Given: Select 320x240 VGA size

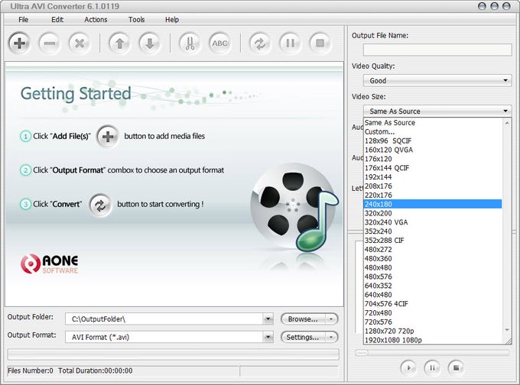Looking at the screenshot, I should point(433,222).
